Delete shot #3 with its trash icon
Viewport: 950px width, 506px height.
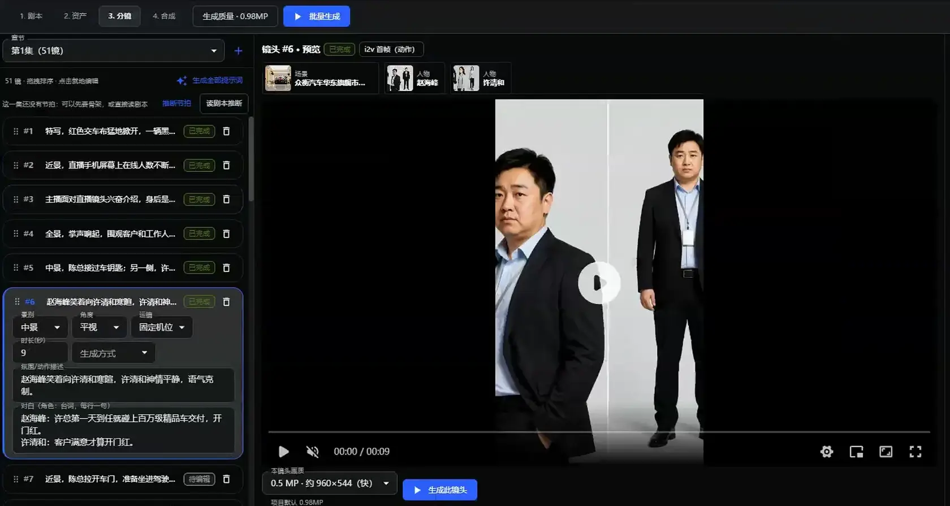coord(226,200)
